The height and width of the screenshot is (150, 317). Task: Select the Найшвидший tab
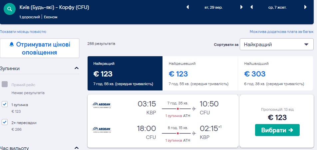click(x=275, y=74)
